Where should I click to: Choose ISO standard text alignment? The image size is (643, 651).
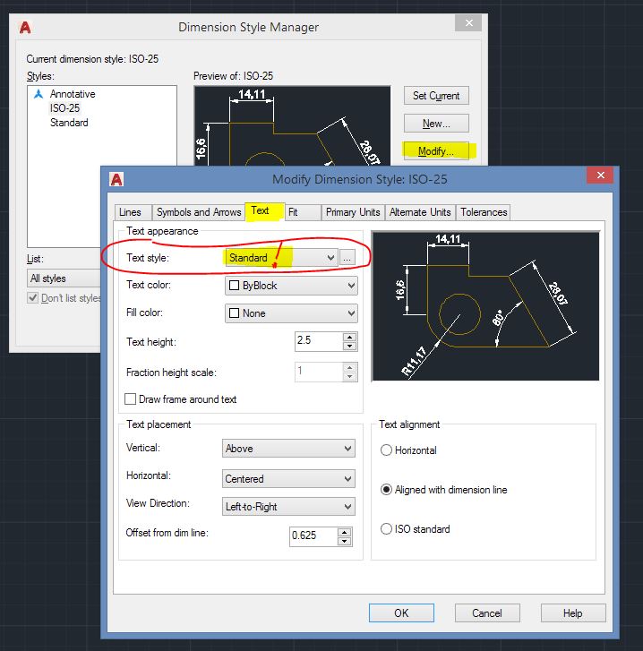coord(386,529)
